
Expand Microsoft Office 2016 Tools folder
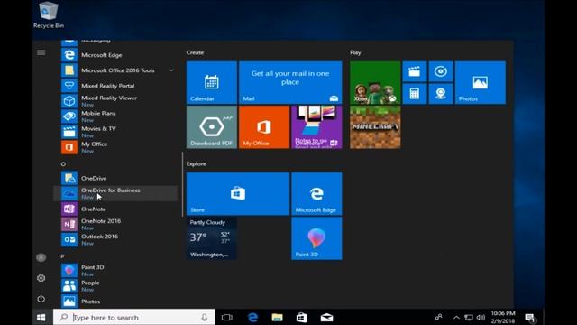tap(115, 70)
